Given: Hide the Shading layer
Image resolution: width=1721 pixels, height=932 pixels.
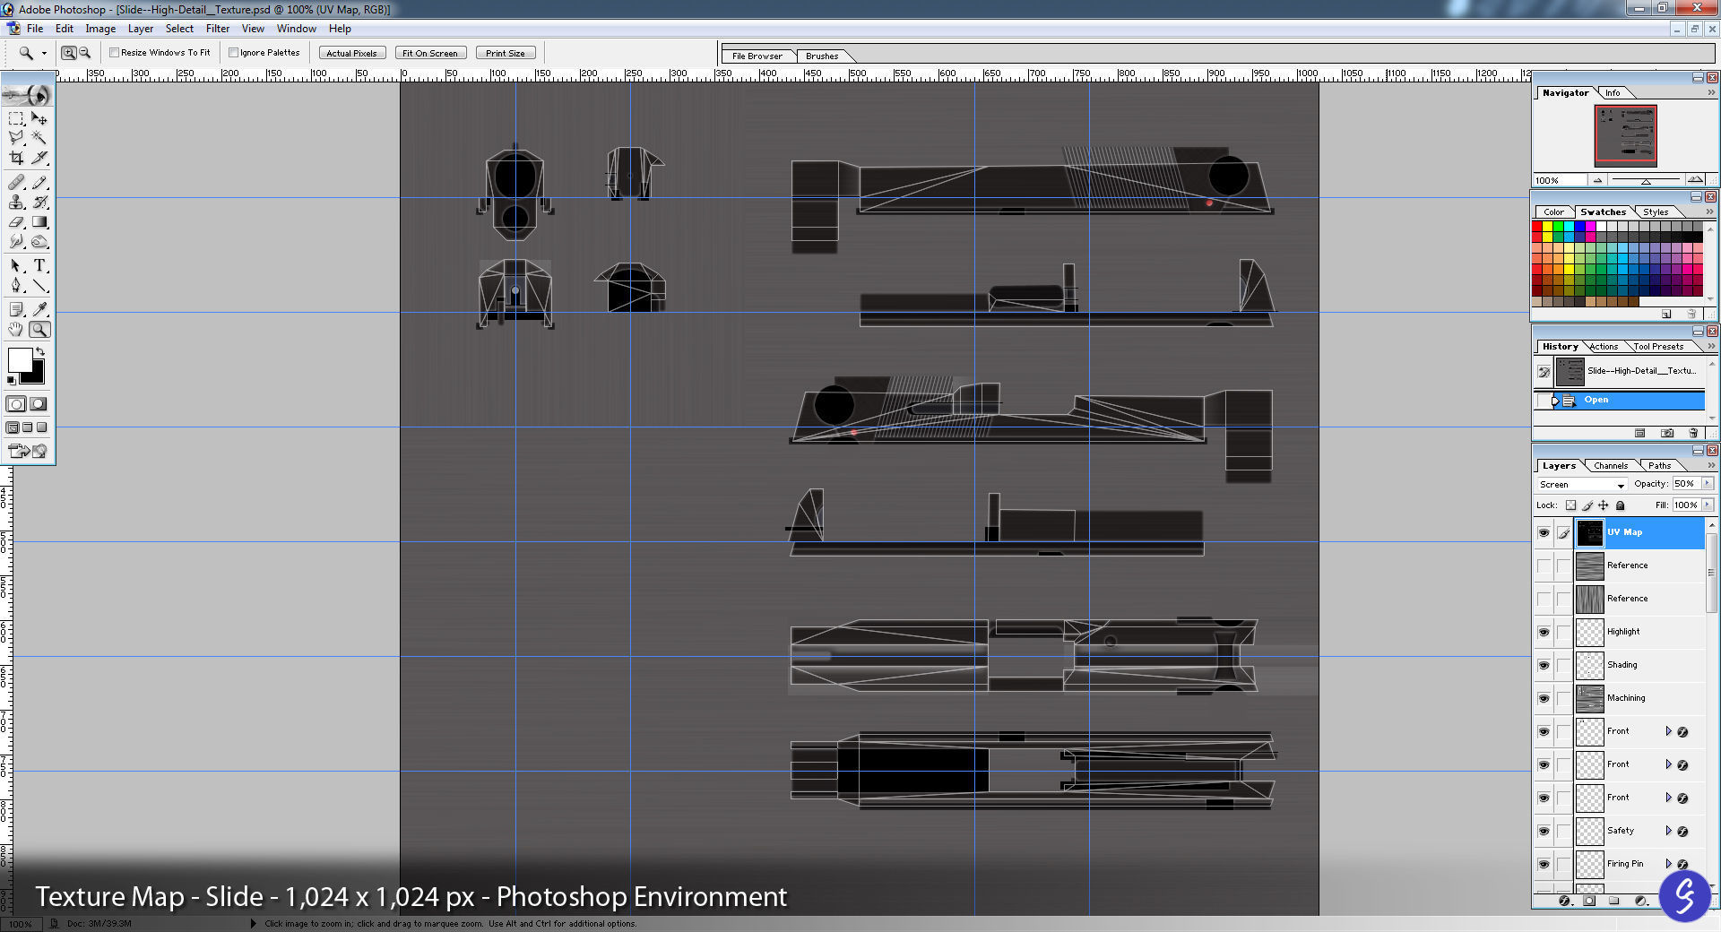Looking at the screenshot, I should coord(1544,665).
